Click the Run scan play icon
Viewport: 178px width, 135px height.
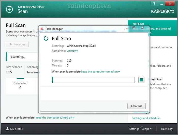point(11,44)
